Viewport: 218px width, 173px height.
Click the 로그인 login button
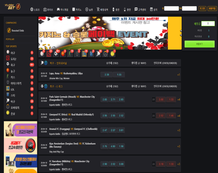(202, 8)
